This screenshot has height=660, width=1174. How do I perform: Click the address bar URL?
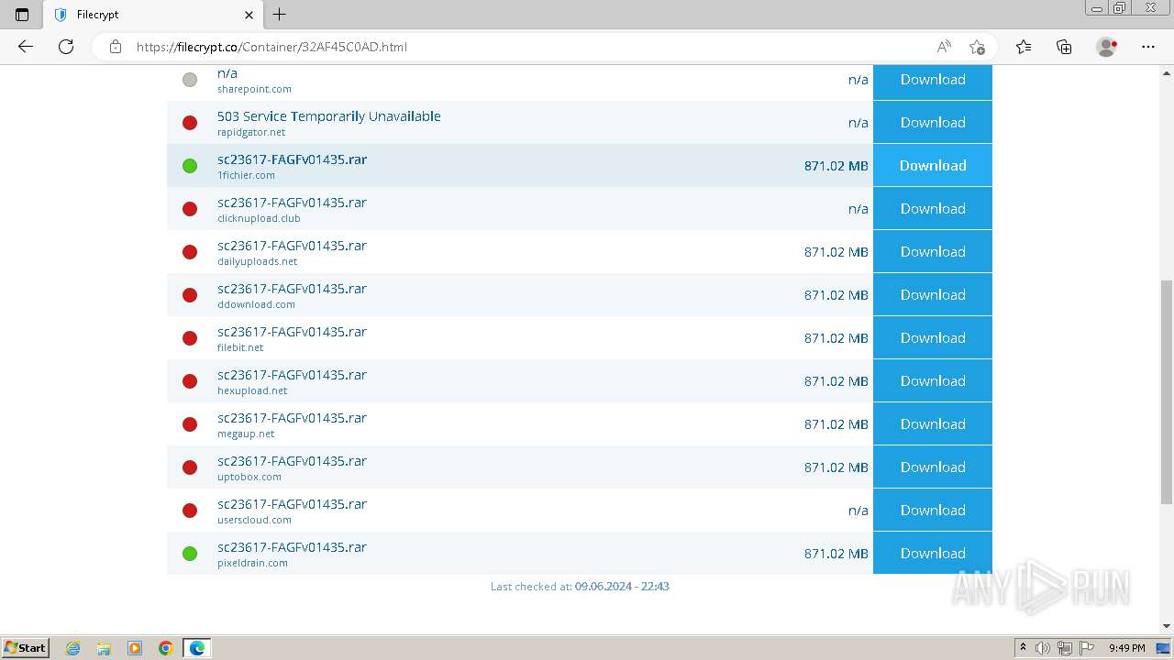tap(271, 47)
